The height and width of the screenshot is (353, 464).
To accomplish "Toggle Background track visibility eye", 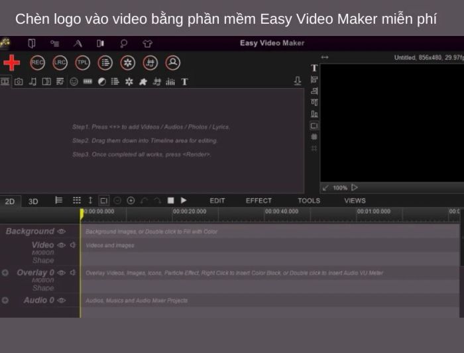I will point(62,232).
